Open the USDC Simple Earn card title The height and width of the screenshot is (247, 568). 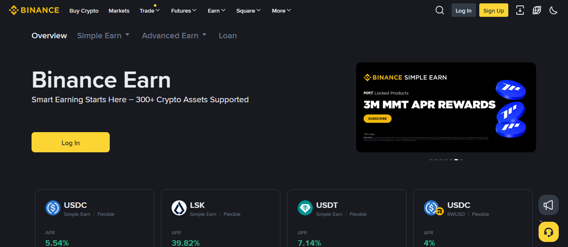[75, 205]
